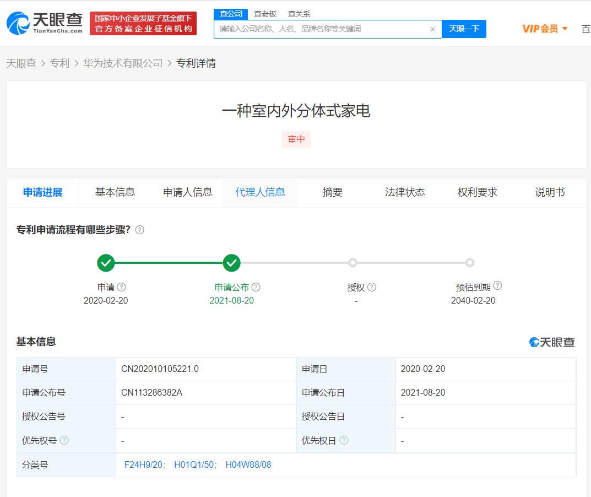This screenshot has width=591, height=497.
Task: Click the 2040-02-20 expiry date
Action: click(473, 300)
